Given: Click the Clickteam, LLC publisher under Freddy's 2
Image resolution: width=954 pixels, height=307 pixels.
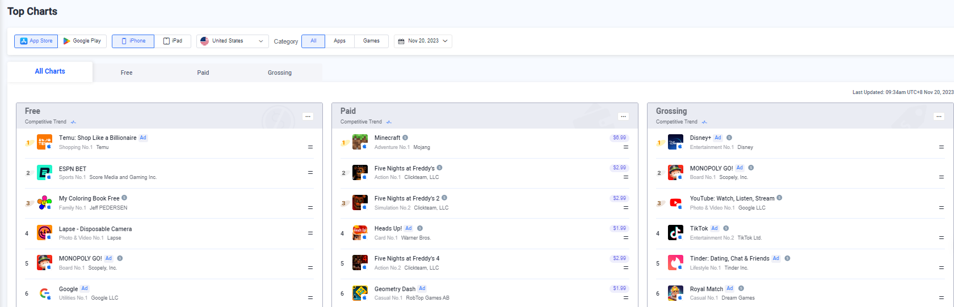Looking at the screenshot, I should point(431,208).
